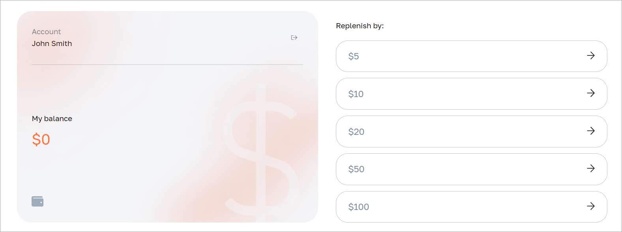This screenshot has width=622, height=232.
Task: Open the wallet icon at card bottom
Action: pos(37,201)
